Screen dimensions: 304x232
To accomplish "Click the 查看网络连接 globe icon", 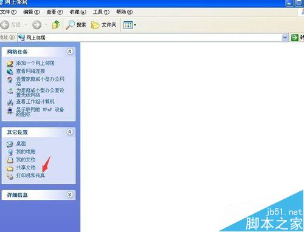I will tap(10, 72).
